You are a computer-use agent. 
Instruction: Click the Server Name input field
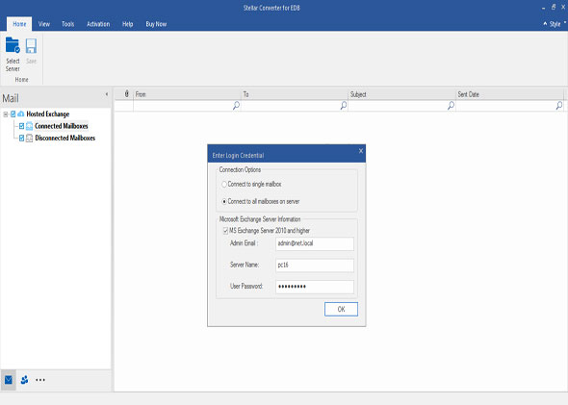(x=315, y=266)
